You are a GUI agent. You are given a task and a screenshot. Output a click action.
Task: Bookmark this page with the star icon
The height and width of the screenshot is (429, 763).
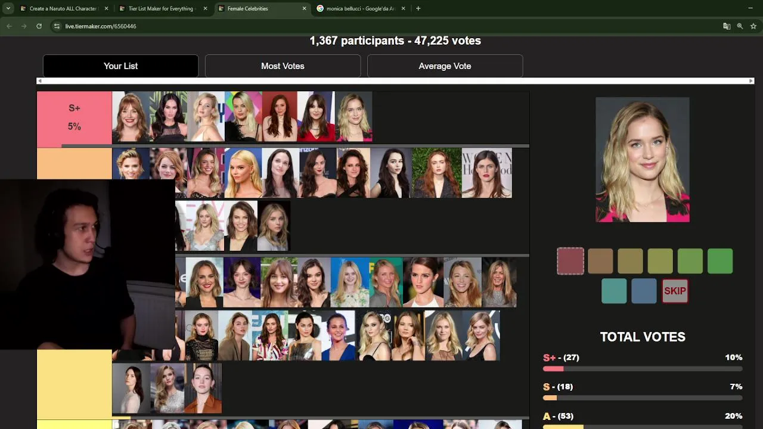click(753, 26)
